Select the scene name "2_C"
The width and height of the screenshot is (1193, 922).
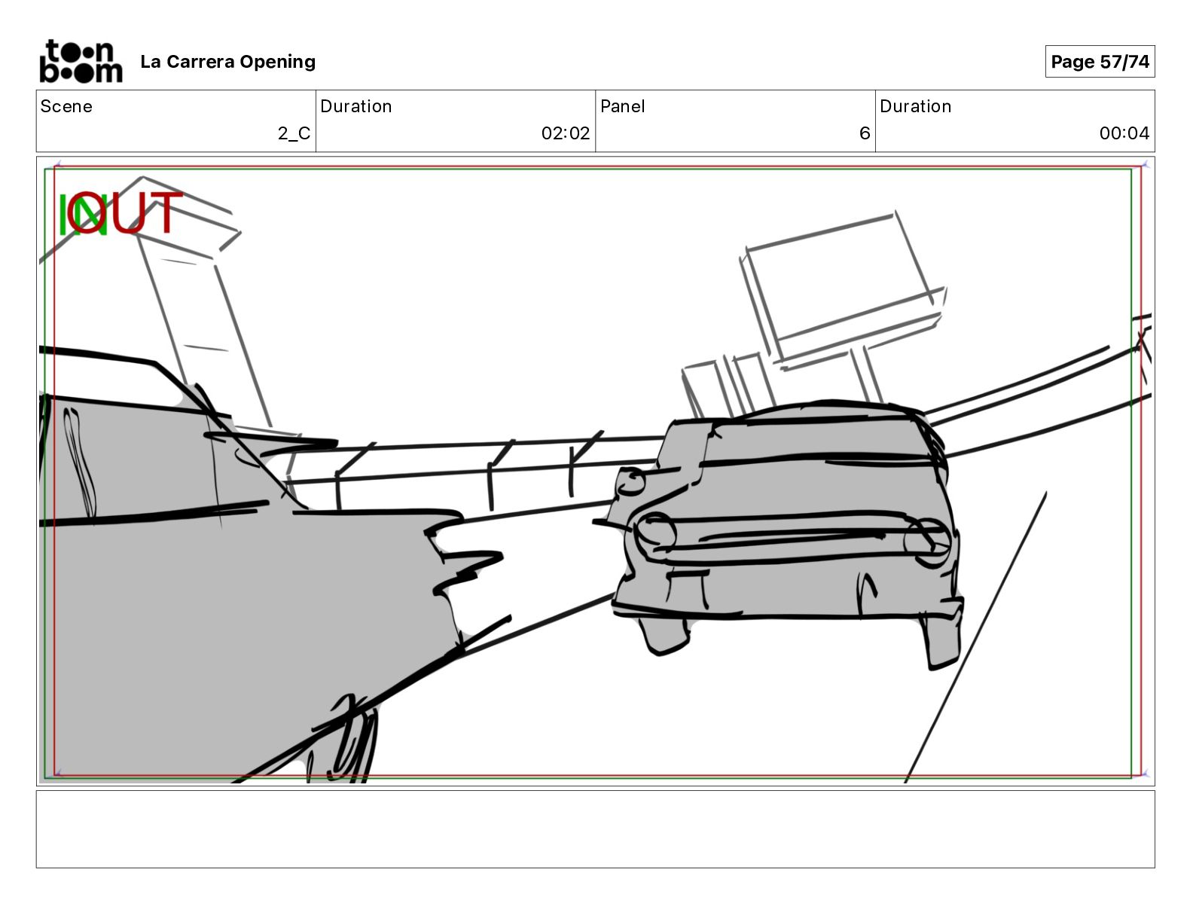294,133
